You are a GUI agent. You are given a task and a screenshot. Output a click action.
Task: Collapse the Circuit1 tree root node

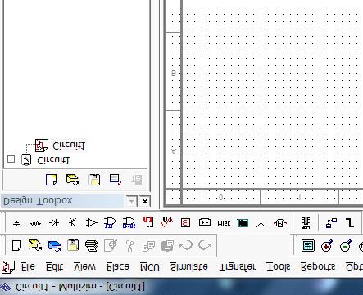pos(11,159)
